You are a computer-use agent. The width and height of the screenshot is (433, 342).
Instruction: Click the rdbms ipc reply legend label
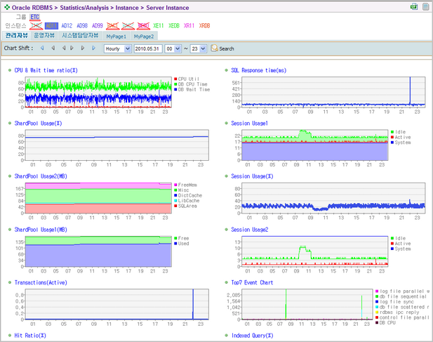coord(399,313)
